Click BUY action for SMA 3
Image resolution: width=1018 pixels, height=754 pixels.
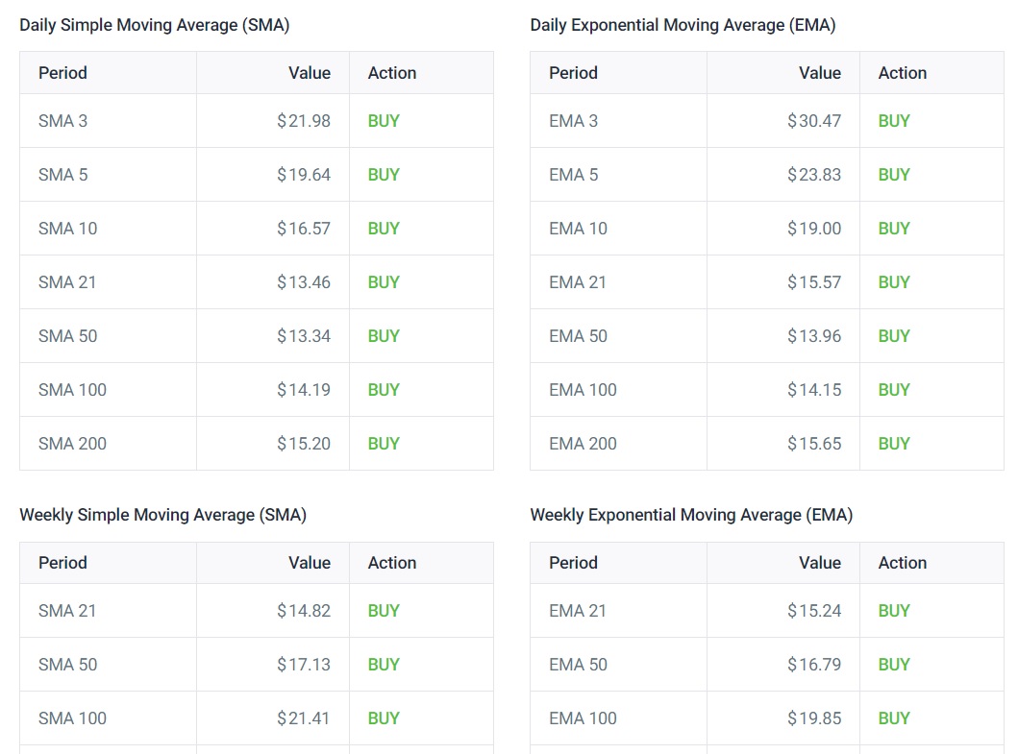click(383, 120)
